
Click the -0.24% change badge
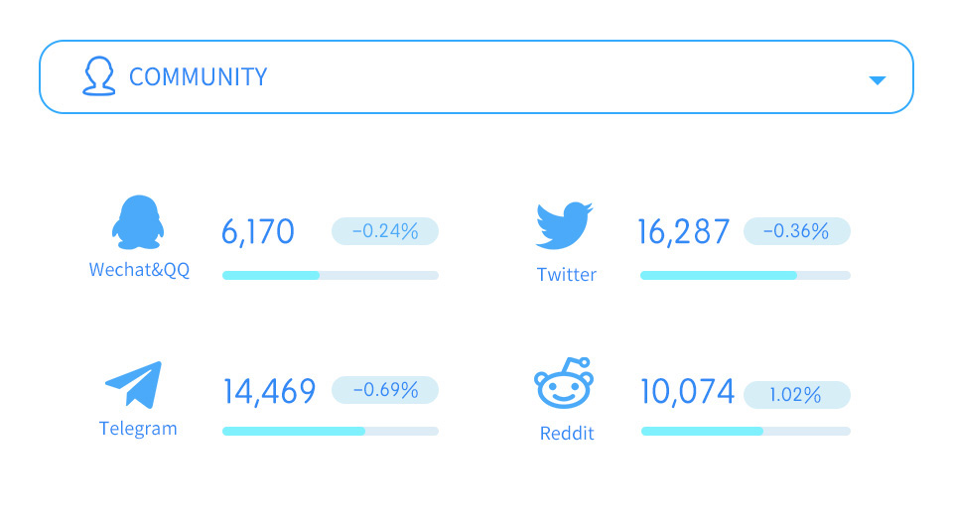click(385, 231)
